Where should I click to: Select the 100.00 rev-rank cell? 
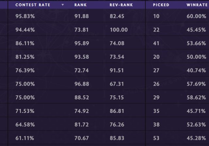(119, 30)
